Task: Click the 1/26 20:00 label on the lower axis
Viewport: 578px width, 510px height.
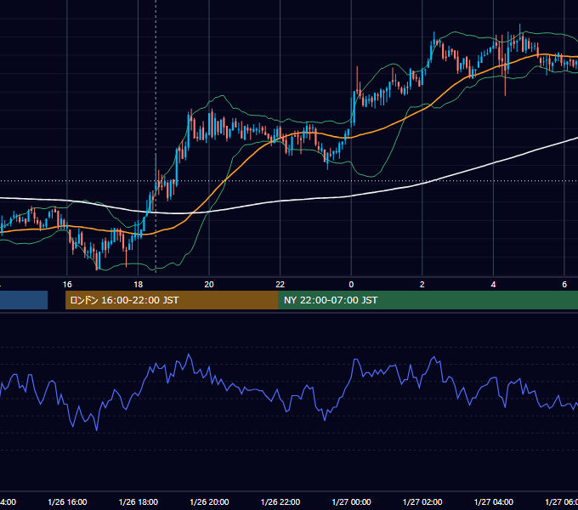Action: click(x=209, y=502)
